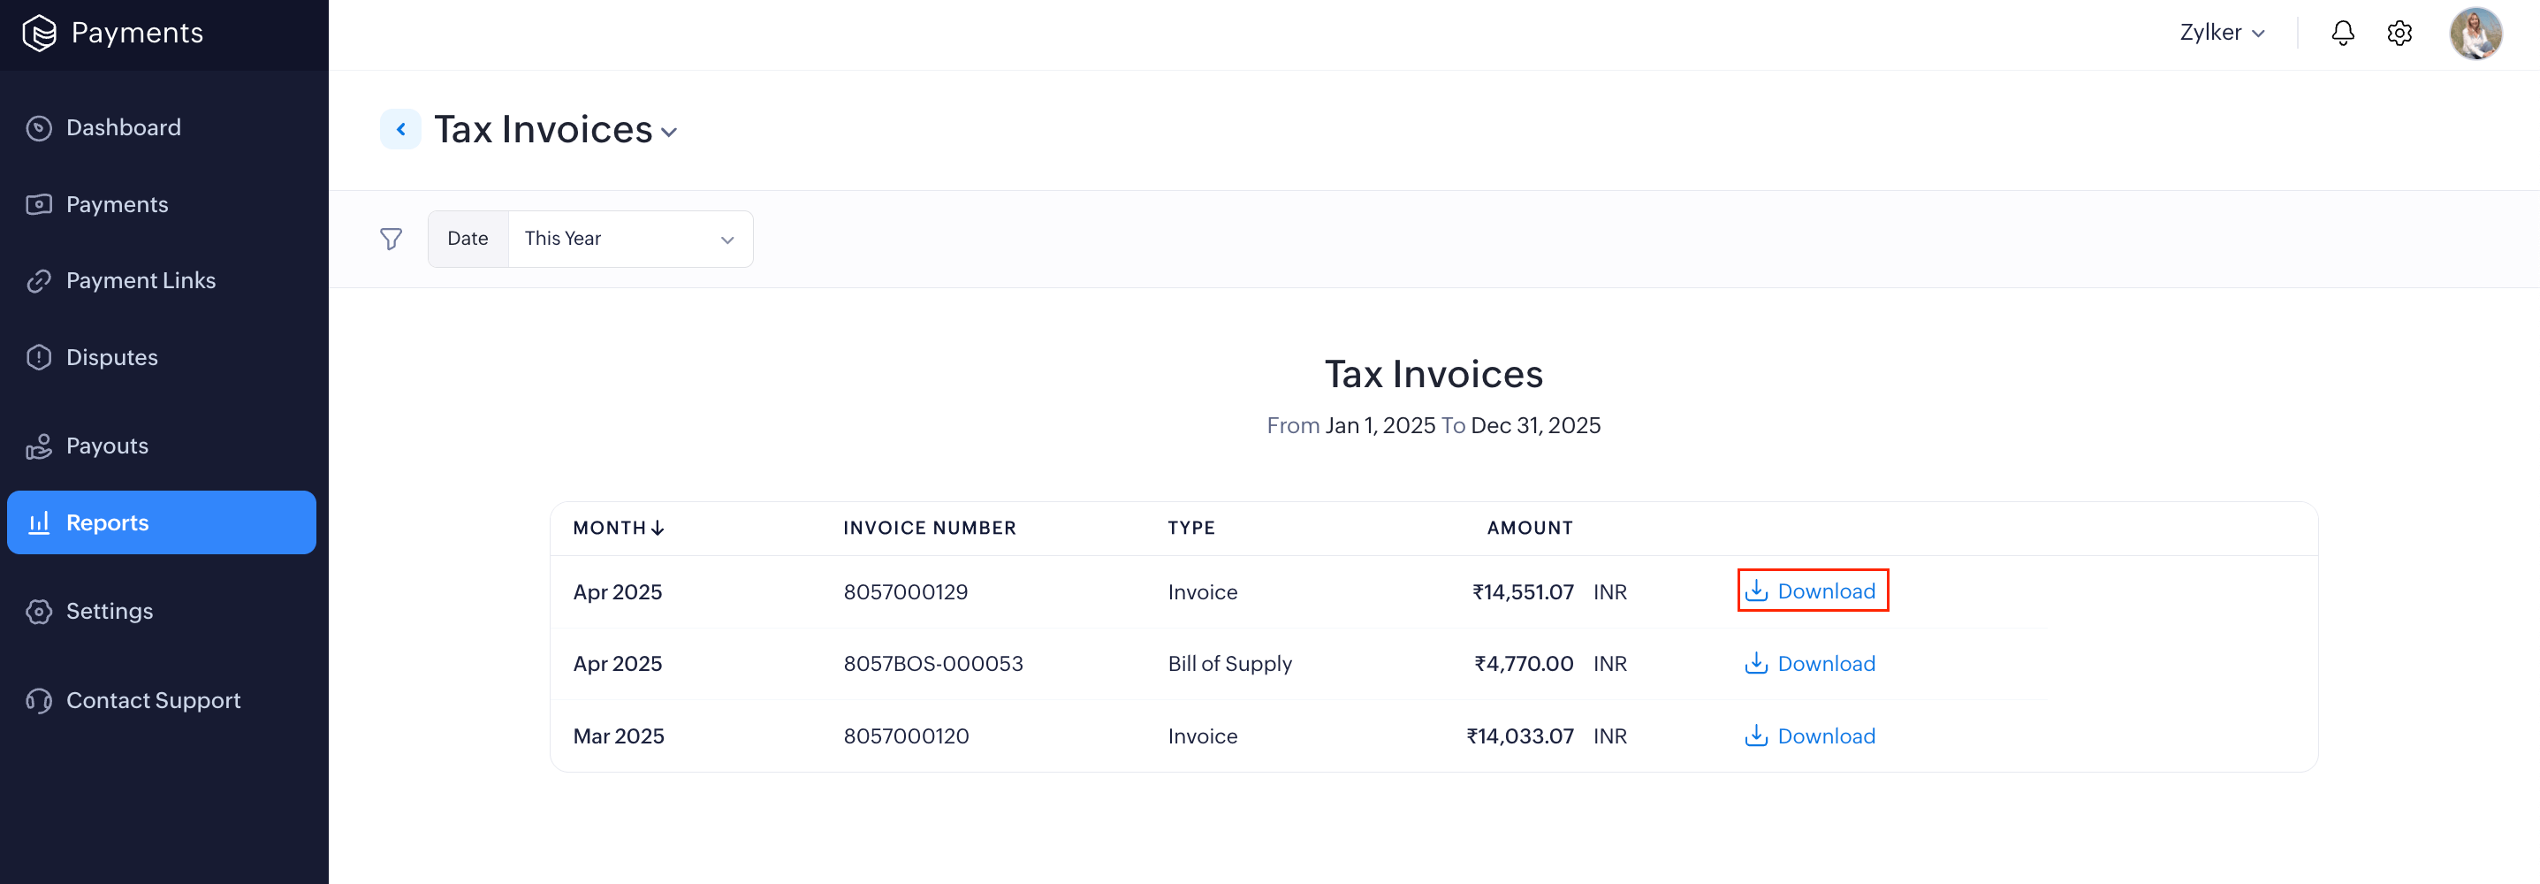Click the back arrow beside Tax Invoices

pyautogui.click(x=400, y=129)
